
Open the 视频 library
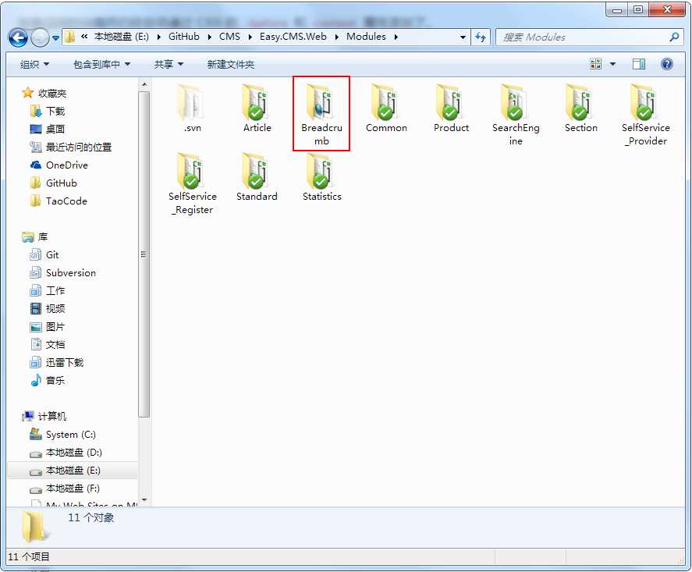click(48, 308)
